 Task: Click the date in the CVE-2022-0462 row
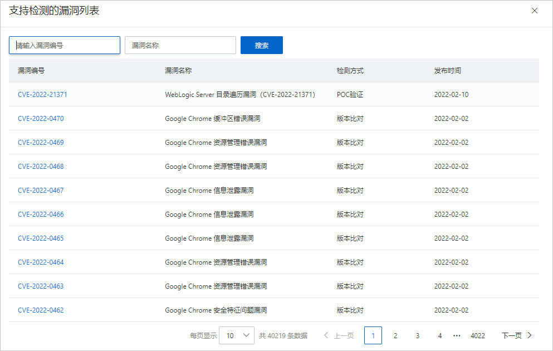point(452,310)
